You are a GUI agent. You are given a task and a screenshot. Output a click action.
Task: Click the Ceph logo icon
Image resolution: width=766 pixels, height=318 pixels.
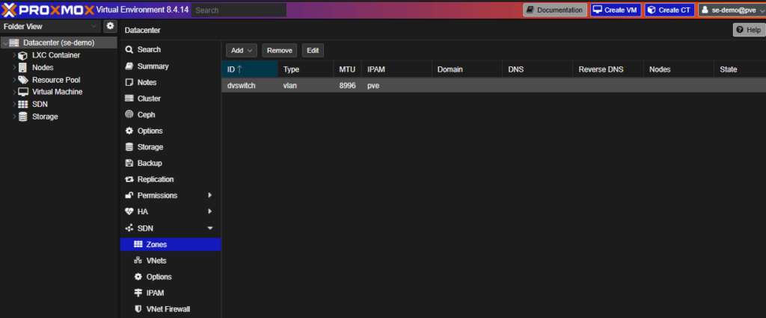pyautogui.click(x=129, y=115)
